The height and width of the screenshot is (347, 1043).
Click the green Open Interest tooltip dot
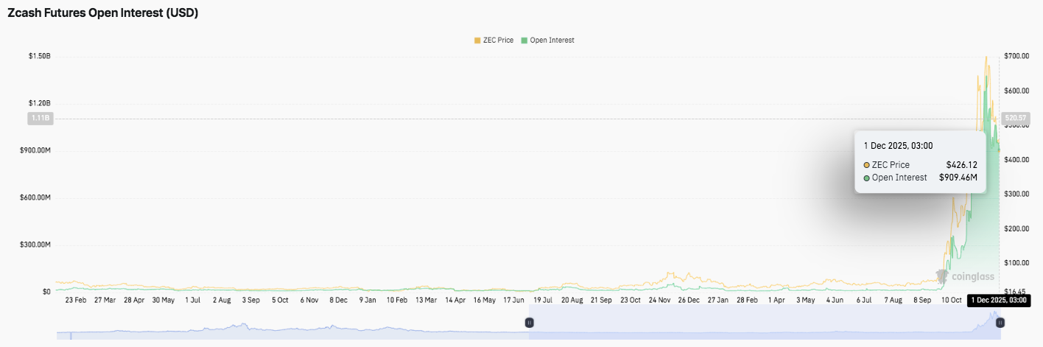pyautogui.click(x=867, y=178)
